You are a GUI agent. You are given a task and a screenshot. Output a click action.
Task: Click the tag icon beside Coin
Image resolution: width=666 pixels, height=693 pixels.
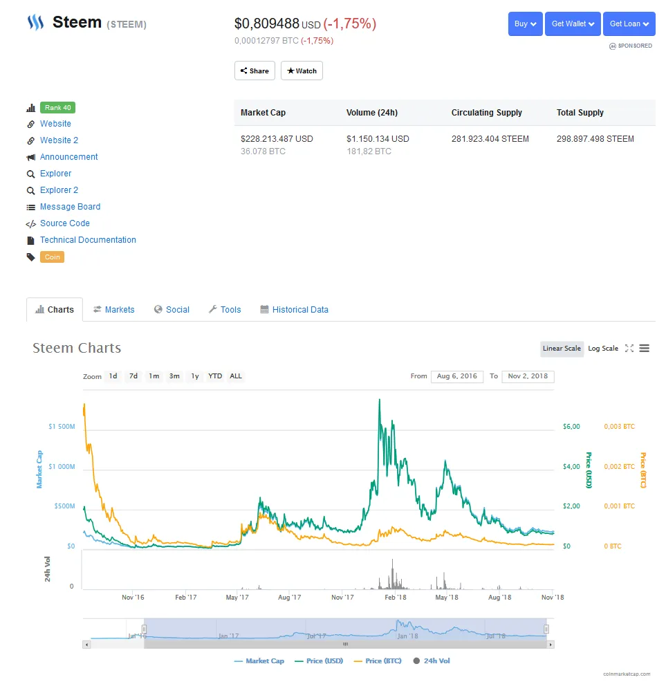pyautogui.click(x=30, y=257)
